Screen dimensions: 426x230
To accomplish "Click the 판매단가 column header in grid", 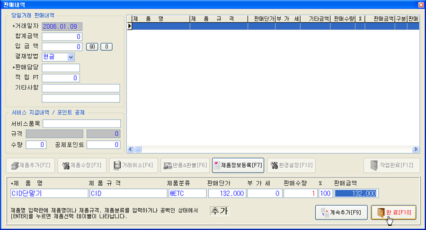I will (x=261, y=19).
